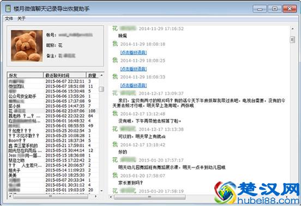Sort by the 好友 column header
The width and height of the screenshot is (301, 206).
click(x=25, y=75)
